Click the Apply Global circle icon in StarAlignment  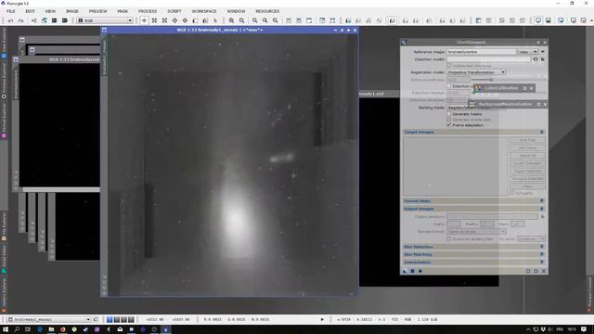coord(420,271)
